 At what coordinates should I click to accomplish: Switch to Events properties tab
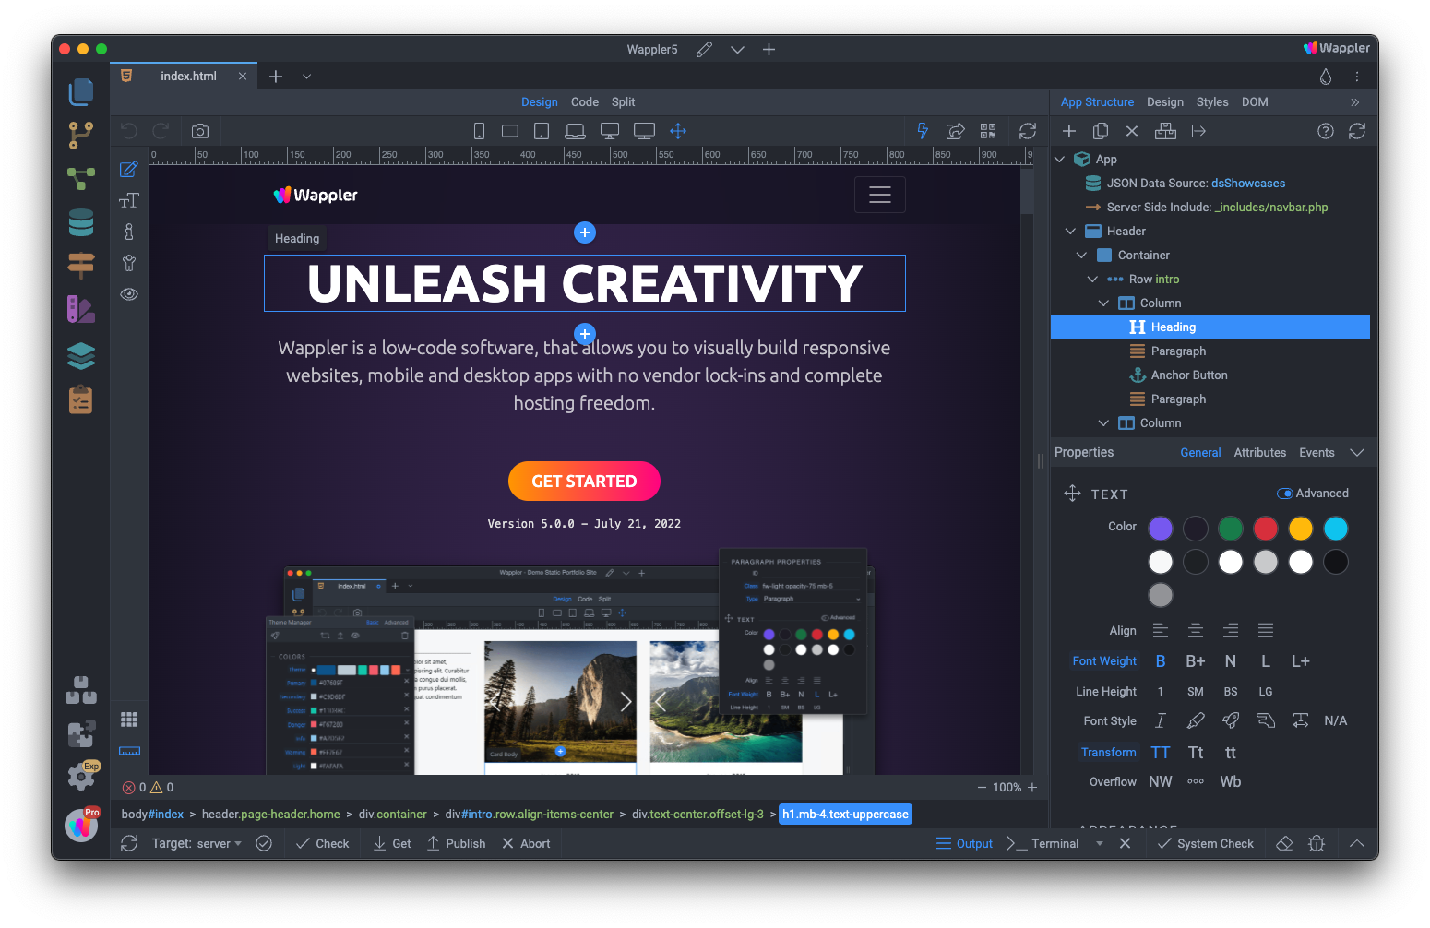click(1317, 453)
